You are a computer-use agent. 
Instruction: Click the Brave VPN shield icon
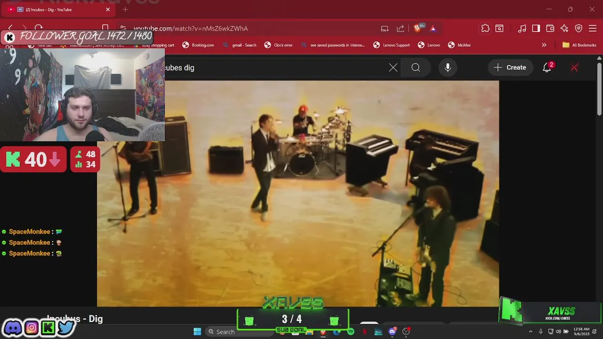pos(579,28)
